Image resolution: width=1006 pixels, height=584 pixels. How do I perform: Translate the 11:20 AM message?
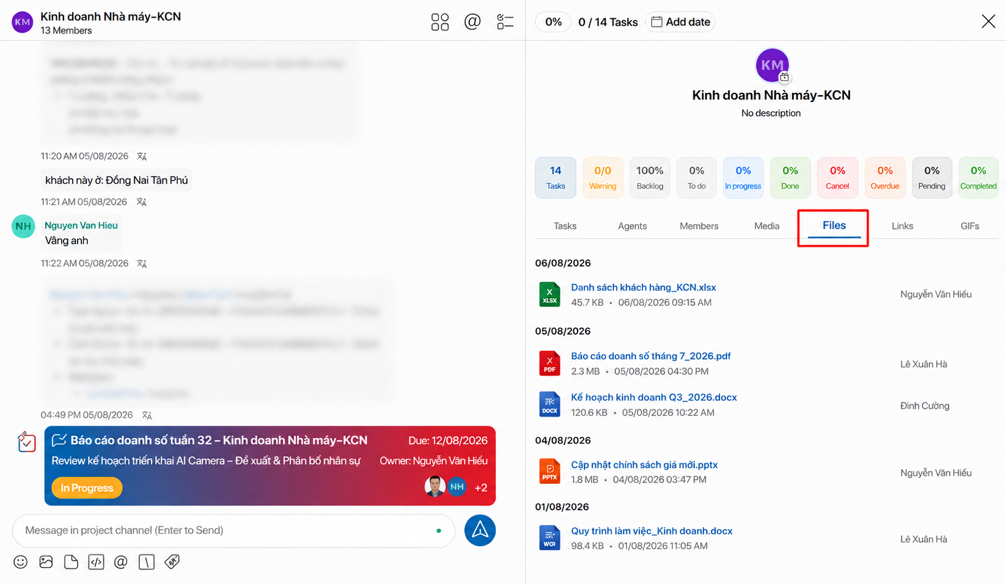tap(142, 156)
